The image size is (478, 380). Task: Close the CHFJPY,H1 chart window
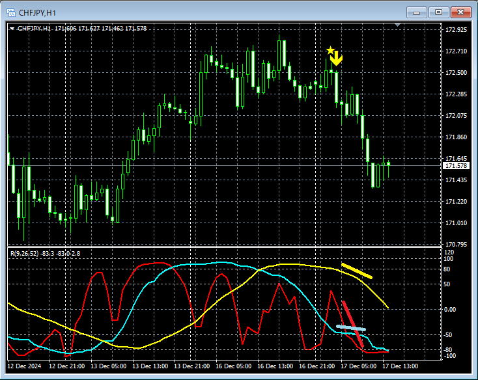[x=461, y=12]
